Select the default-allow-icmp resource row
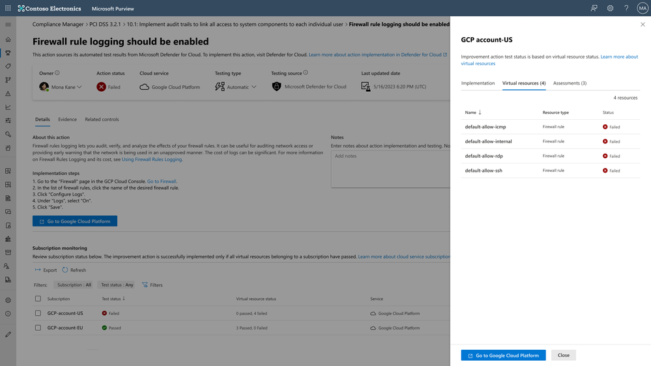The image size is (651, 366). tap(550, 126)
